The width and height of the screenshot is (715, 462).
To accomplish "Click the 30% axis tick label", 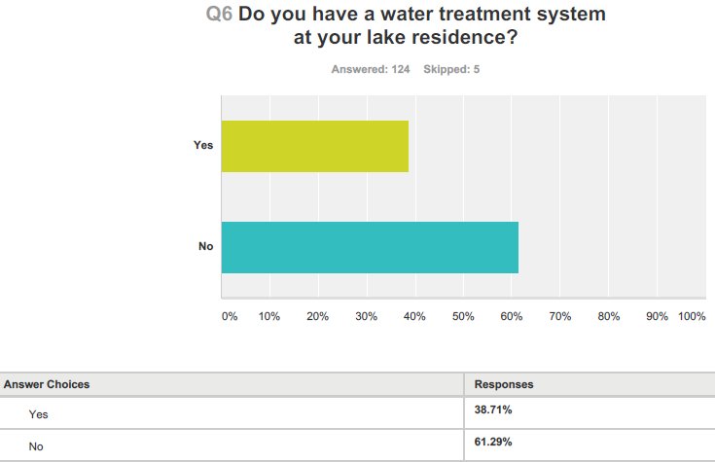I will tap(367, 316).
